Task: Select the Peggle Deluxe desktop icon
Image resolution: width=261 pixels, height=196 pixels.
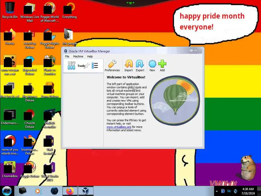Action: (x=30, y=169)
